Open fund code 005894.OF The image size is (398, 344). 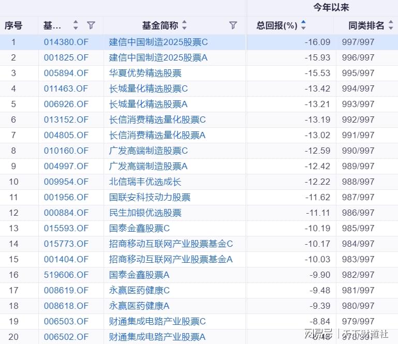[66, 73]
